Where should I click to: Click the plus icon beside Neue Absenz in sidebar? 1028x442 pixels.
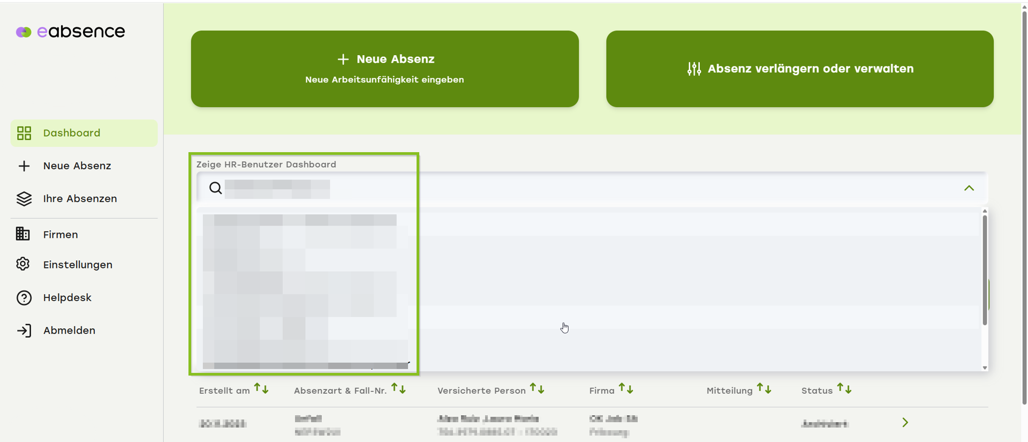(x=24, y=166)
